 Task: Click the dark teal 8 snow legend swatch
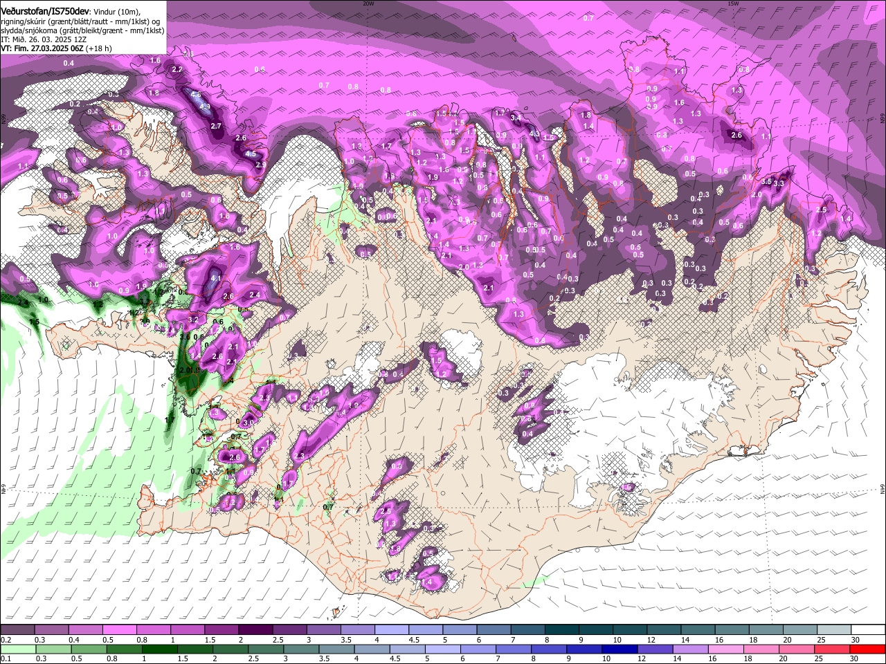[562, 630]
